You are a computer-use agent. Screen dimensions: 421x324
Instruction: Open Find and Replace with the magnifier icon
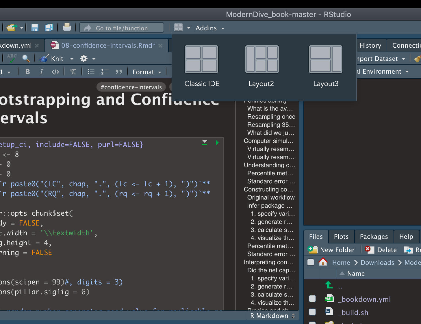pyautogui.click(x=26, y=58)
